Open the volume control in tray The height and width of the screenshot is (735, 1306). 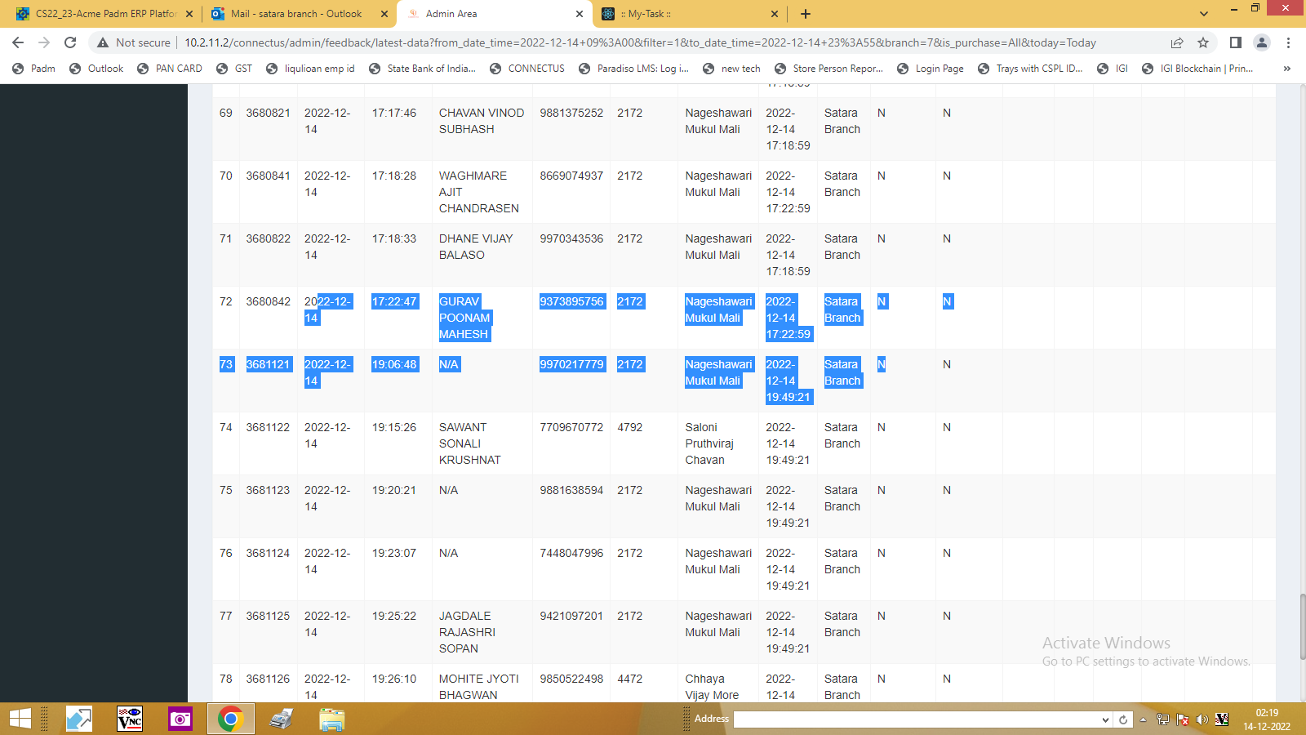pos(1202,719)
